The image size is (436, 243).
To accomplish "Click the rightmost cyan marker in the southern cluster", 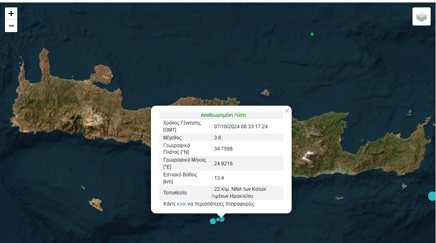I will pos(222,219).
